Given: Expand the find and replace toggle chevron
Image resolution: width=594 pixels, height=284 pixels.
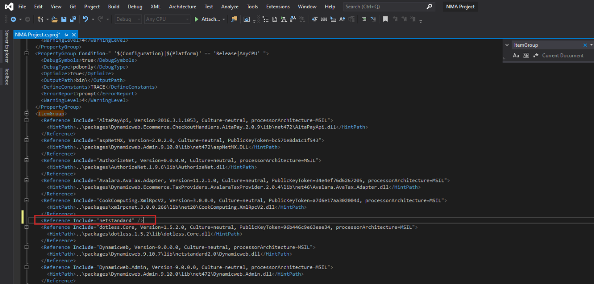Looking at the screenshot, I should (506, 45).
